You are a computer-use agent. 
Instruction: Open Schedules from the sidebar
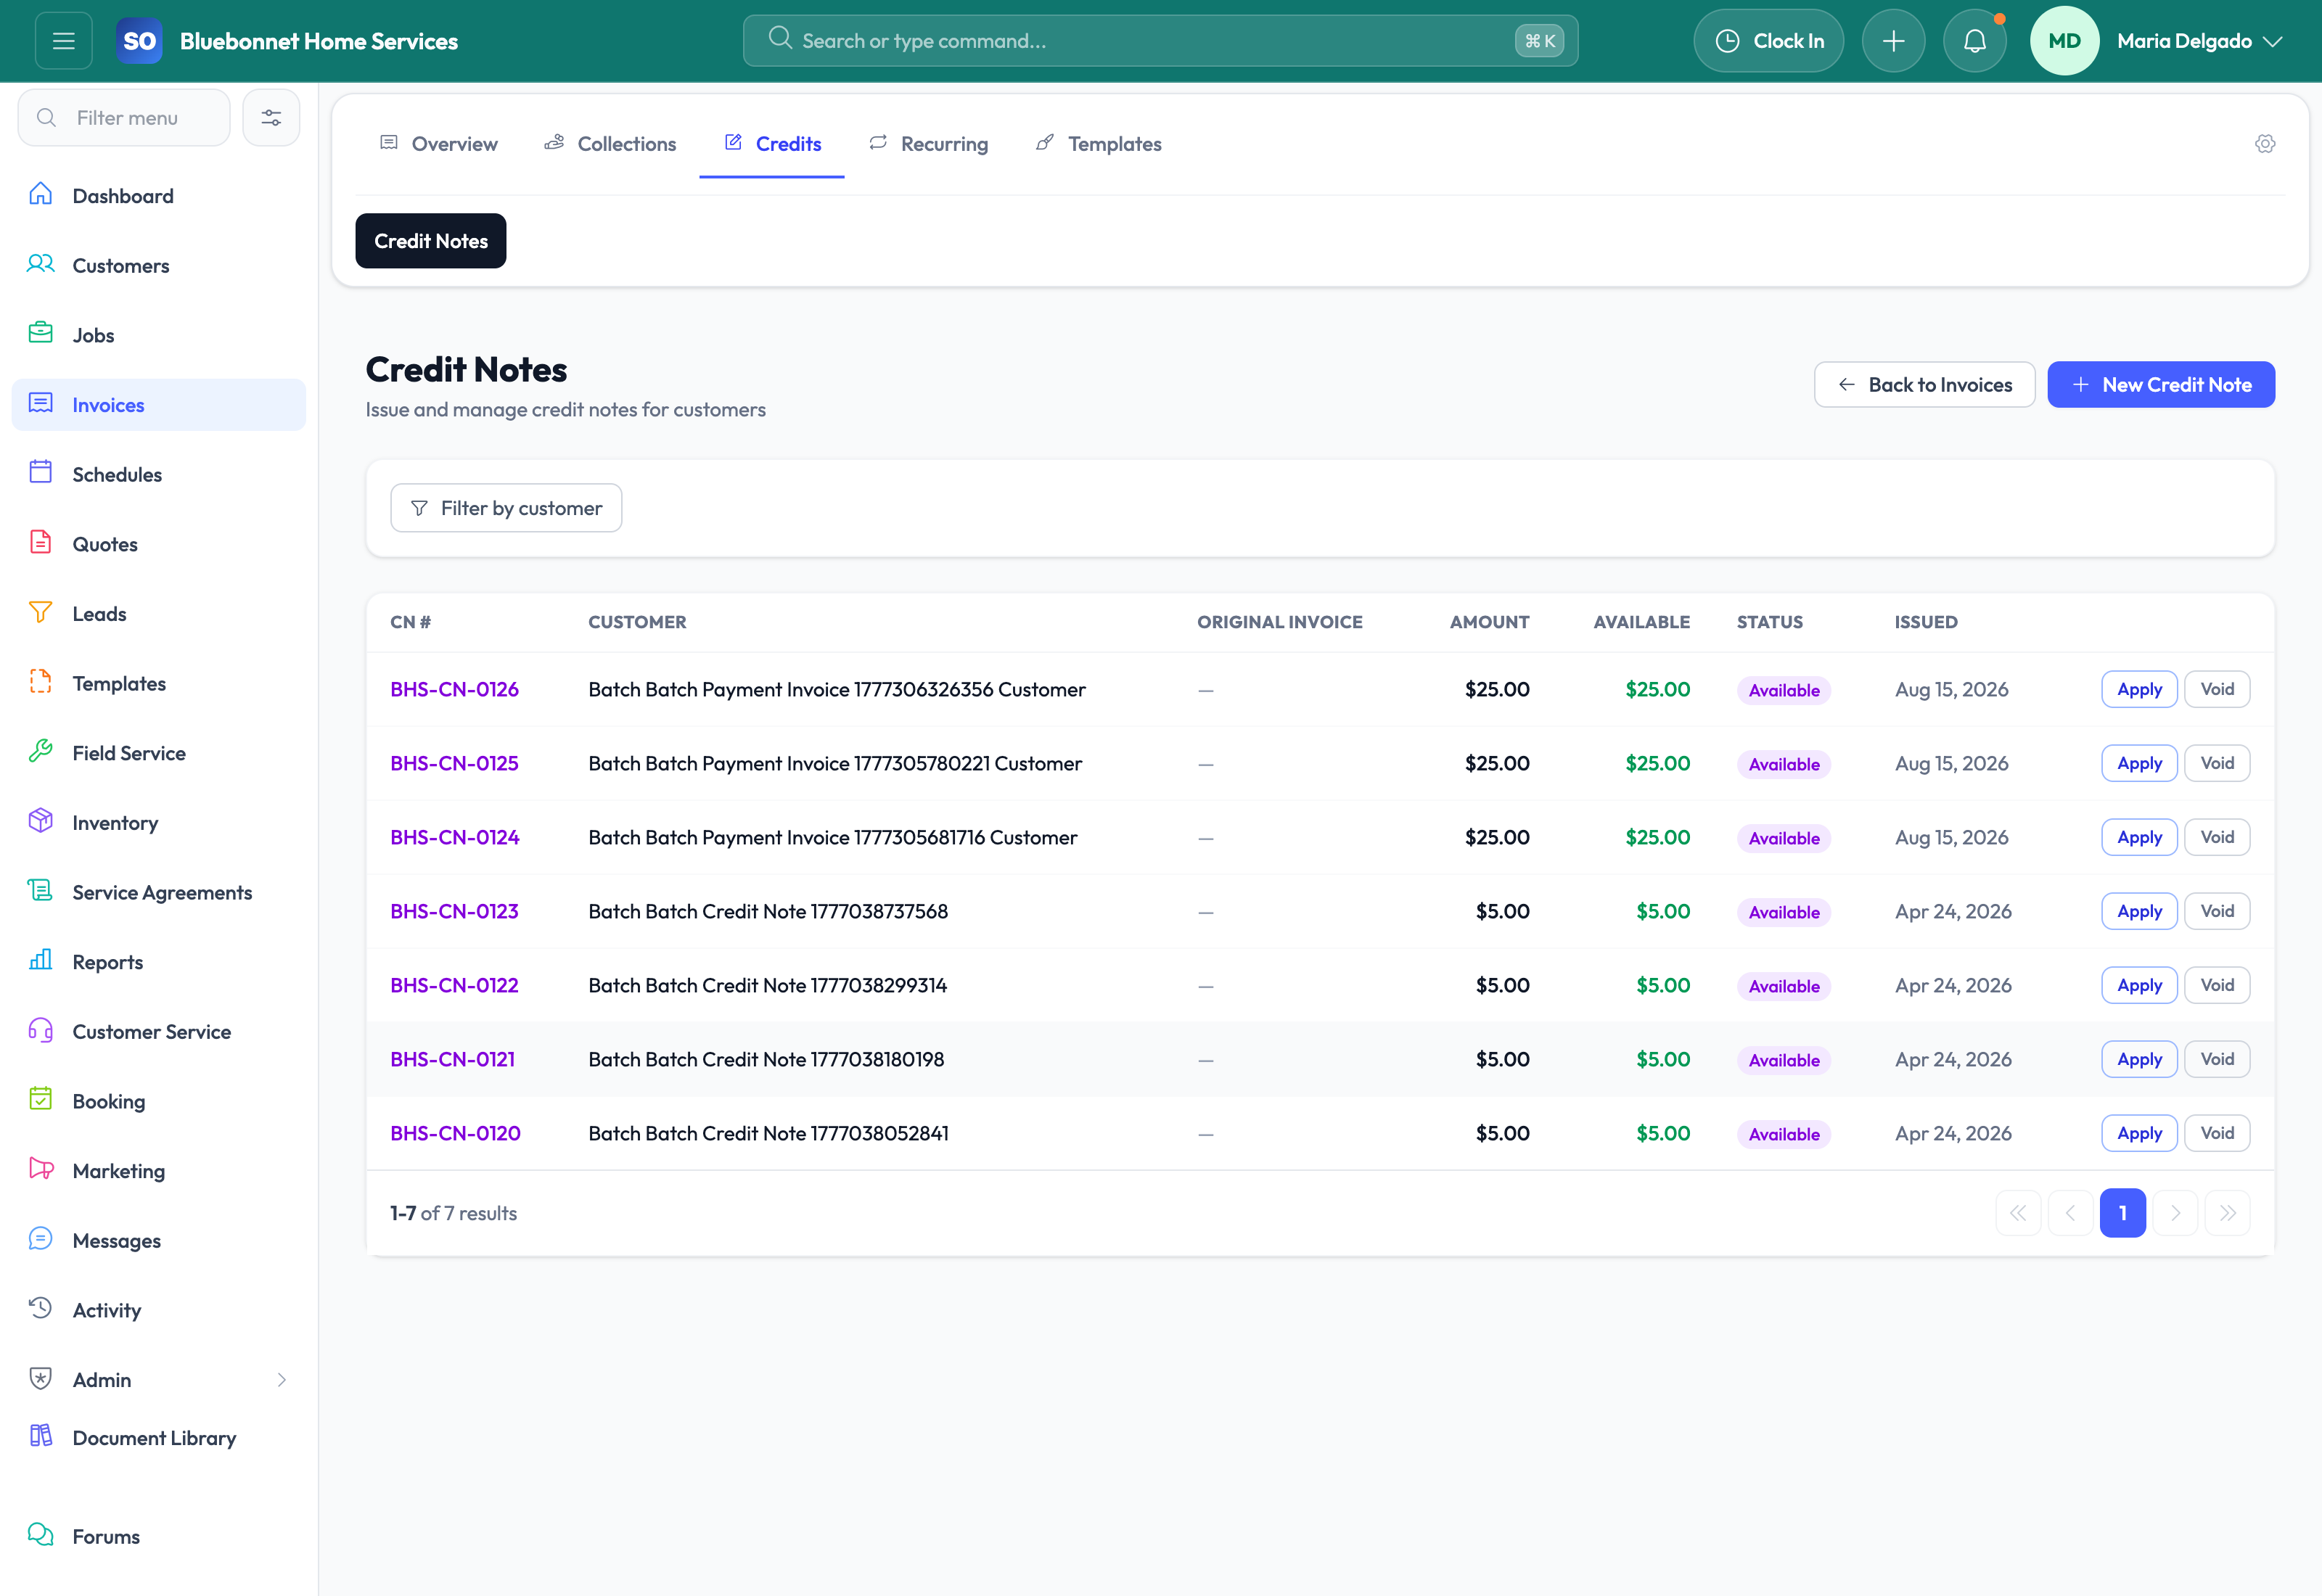pos(158,475)
